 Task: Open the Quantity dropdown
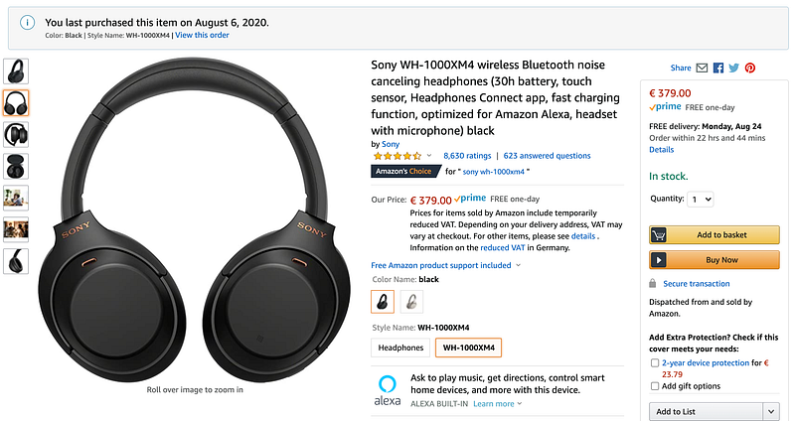(x=701, y=200)
